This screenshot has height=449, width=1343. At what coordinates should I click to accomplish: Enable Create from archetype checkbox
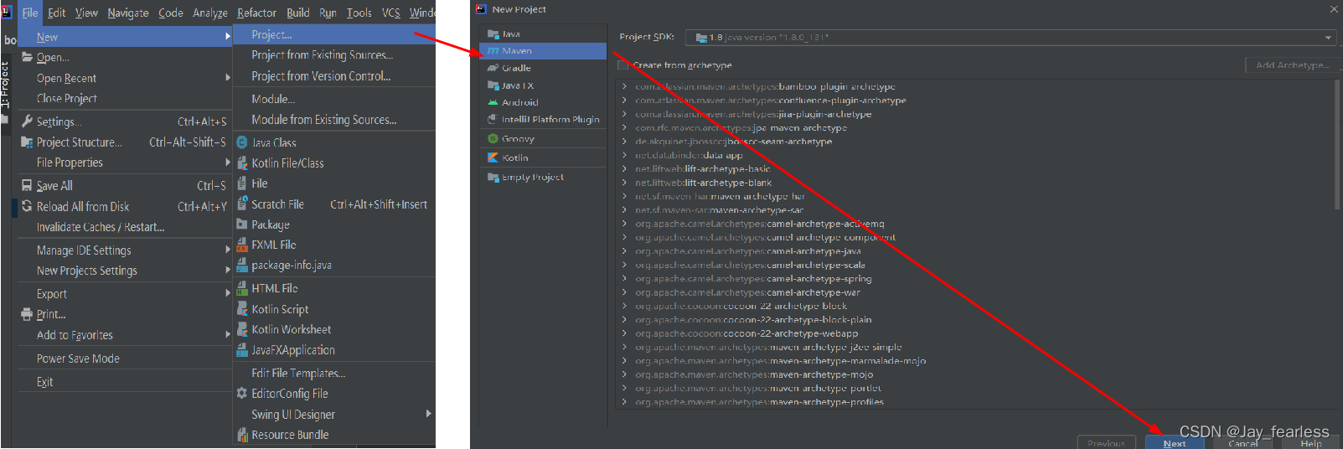[622, 65]
